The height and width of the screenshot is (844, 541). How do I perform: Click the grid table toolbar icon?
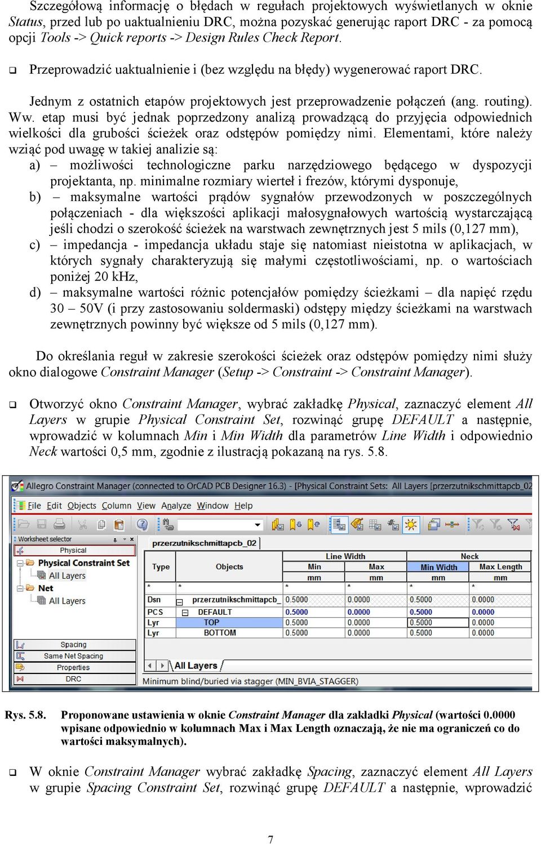point(375,524)
